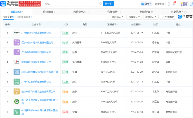Open the 所属行业 filter dropdown
Screen dimensions: 193x118
151,17
